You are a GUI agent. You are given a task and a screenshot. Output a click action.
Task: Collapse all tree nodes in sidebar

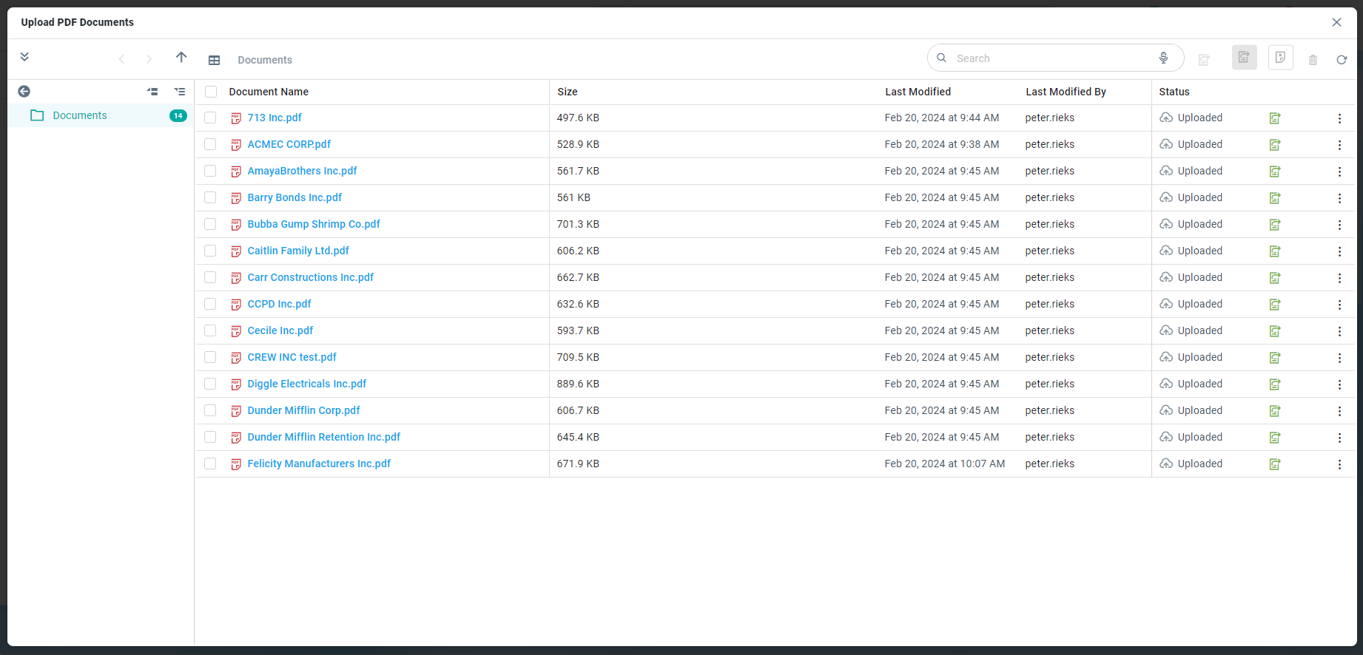[152, 92]
